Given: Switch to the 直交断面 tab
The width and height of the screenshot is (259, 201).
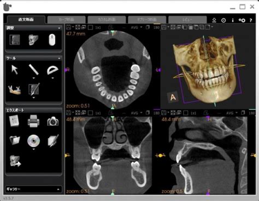Looking at the screenshot, I should click(x=26, y=20).
